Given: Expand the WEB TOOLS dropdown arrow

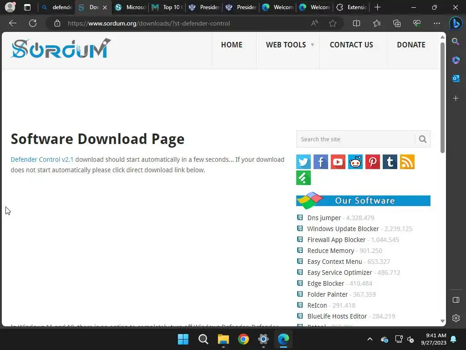Looking at the screenshot, I should [x=312, y=45].
